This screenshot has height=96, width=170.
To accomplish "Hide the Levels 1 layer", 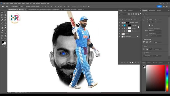I will [120, 28].
